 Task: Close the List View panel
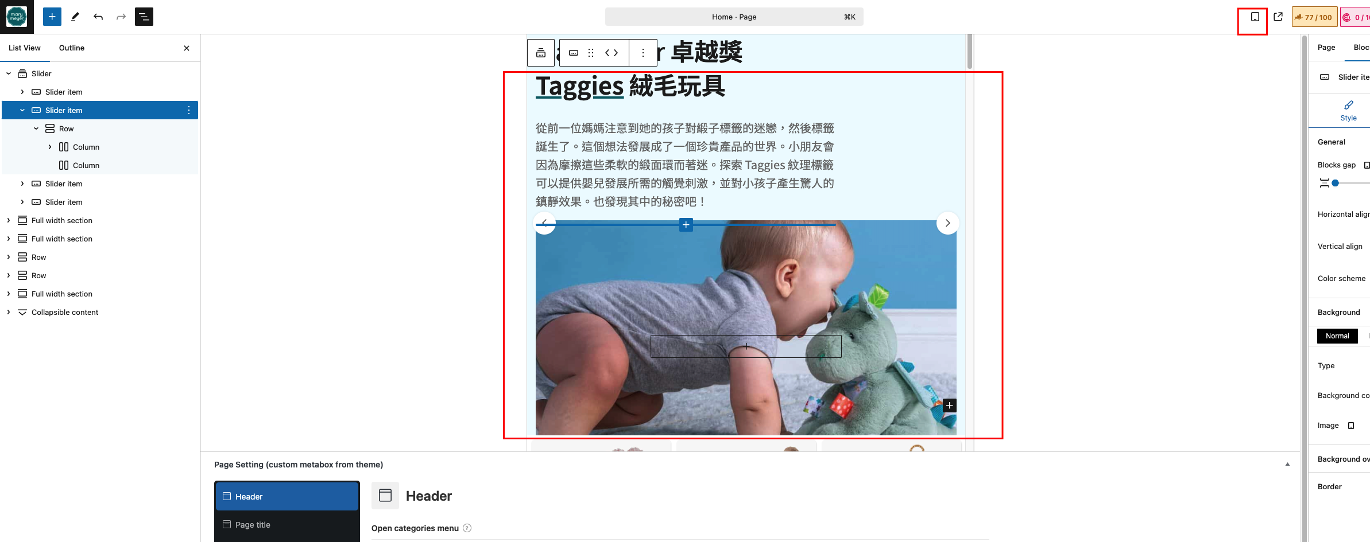coord(187,48)
